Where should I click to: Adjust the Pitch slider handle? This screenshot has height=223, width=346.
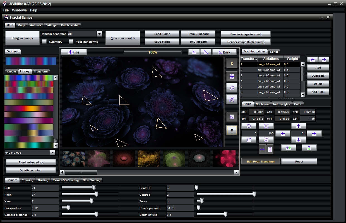tap(97, 194)
